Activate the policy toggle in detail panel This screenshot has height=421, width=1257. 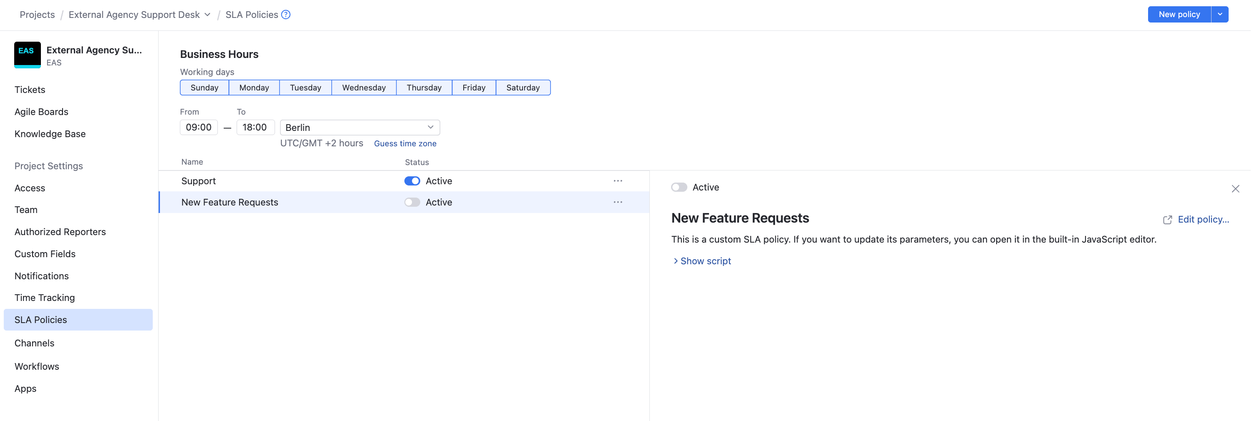(x=679, y=187)
